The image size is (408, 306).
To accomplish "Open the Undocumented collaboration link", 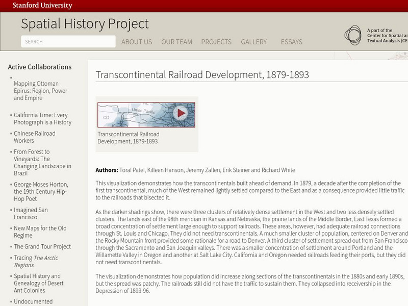I will tap(33, 301).
